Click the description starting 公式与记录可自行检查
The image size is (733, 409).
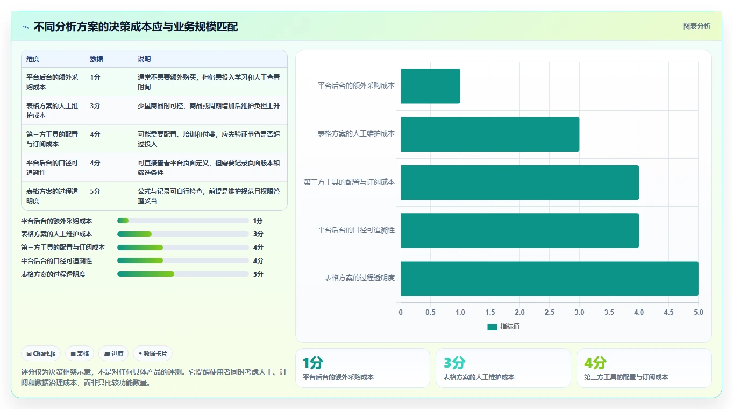(209, 196)
